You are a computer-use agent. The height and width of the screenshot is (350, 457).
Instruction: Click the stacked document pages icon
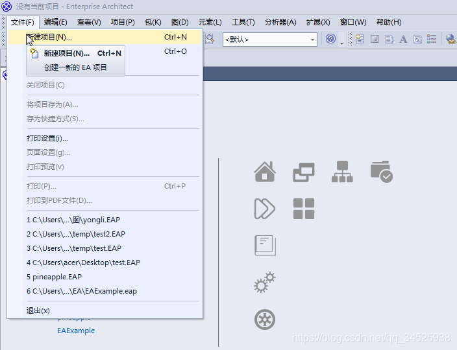click(x=266, y=246)
